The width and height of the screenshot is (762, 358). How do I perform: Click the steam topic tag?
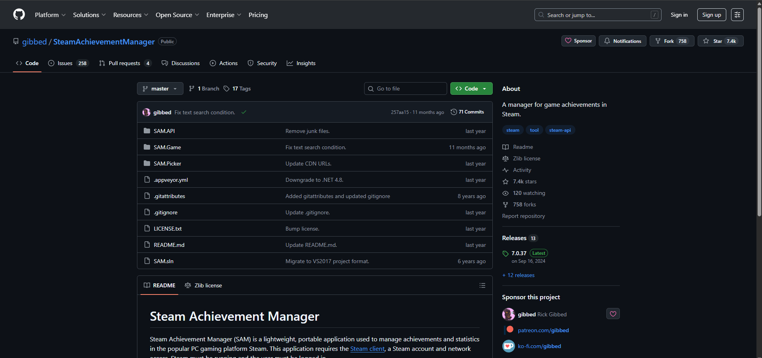coord(513,130)
